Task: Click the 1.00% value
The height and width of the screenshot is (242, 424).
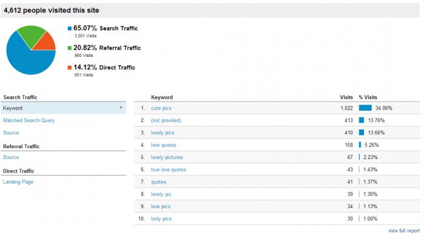Action: point(371,219)
